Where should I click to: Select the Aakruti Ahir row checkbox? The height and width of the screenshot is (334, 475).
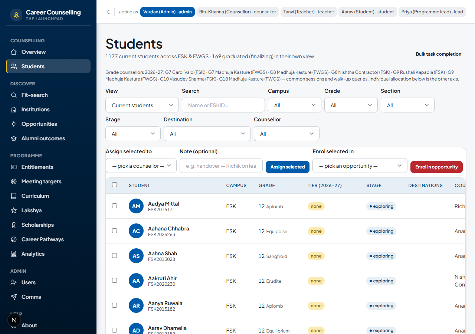(x=114, y=280)
